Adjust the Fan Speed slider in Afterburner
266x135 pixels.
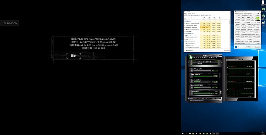coord(202,93)
